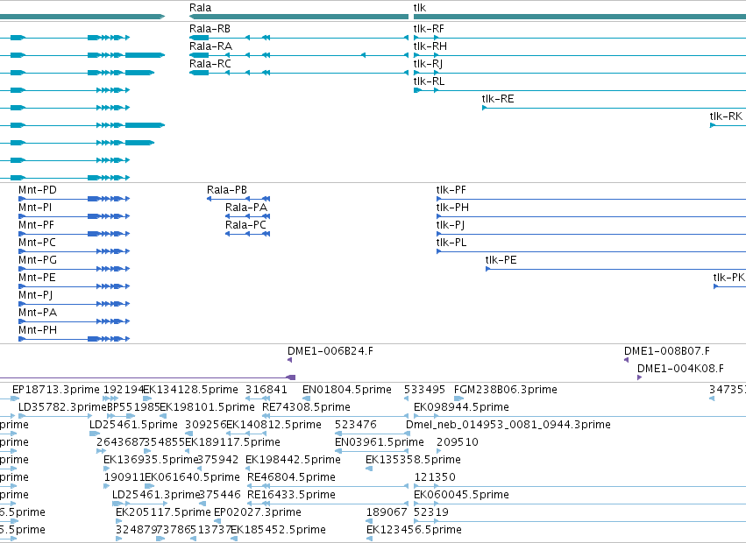This screenshot has width=746, height=543.
Task: Click the Mnt-PD protein feature
Action: pyautogui.click(x=74, y=199)
